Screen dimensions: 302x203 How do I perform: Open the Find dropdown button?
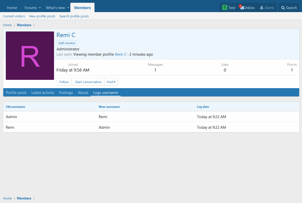pos(111,82)
